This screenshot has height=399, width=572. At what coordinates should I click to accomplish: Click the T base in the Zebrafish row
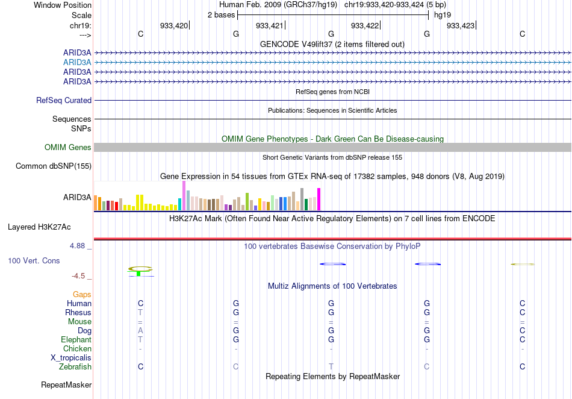[331, 366]
